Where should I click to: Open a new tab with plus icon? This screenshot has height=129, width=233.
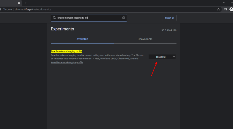(x=26, y=3)
